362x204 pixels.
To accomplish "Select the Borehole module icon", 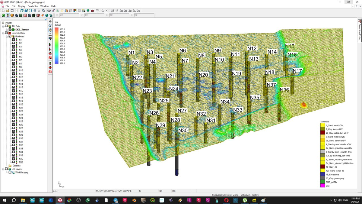I will [8, 15].
